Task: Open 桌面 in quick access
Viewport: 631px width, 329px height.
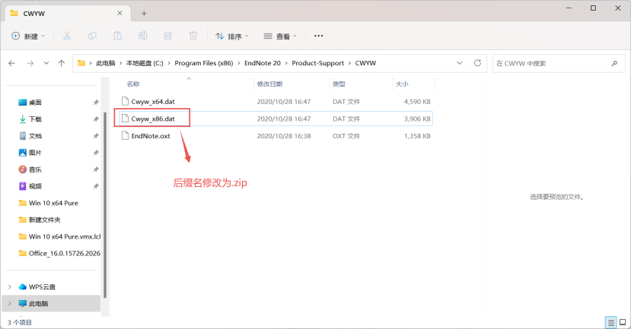Action: (x=35, y=103)
